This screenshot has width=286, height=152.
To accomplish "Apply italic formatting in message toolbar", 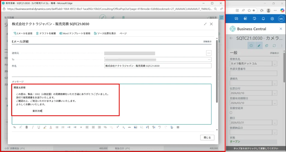I will [33, 127].
